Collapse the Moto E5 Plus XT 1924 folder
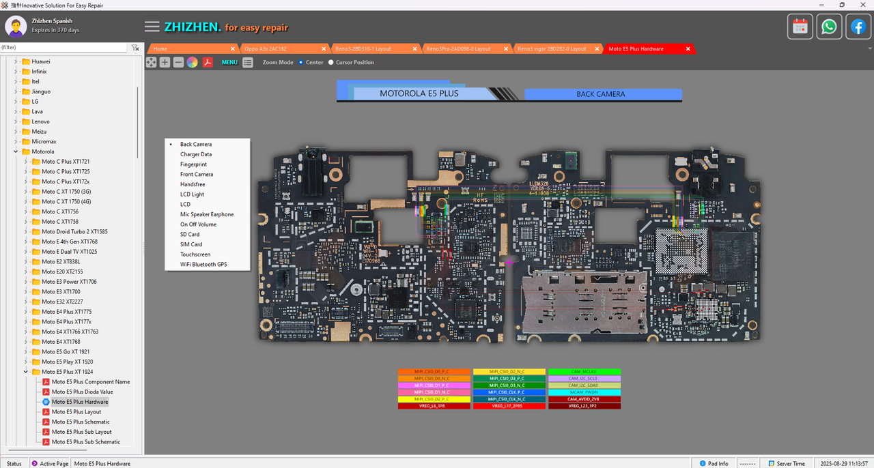The image size is (874, 468). [26, 372]
